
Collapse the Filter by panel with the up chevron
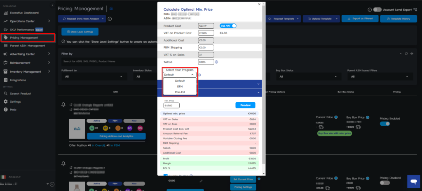[x=401, y=54]
